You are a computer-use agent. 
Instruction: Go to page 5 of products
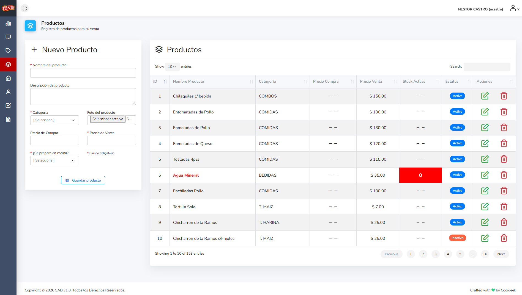tap(460, 254)
